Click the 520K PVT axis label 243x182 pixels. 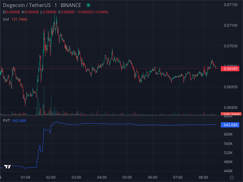coord(228,153)
